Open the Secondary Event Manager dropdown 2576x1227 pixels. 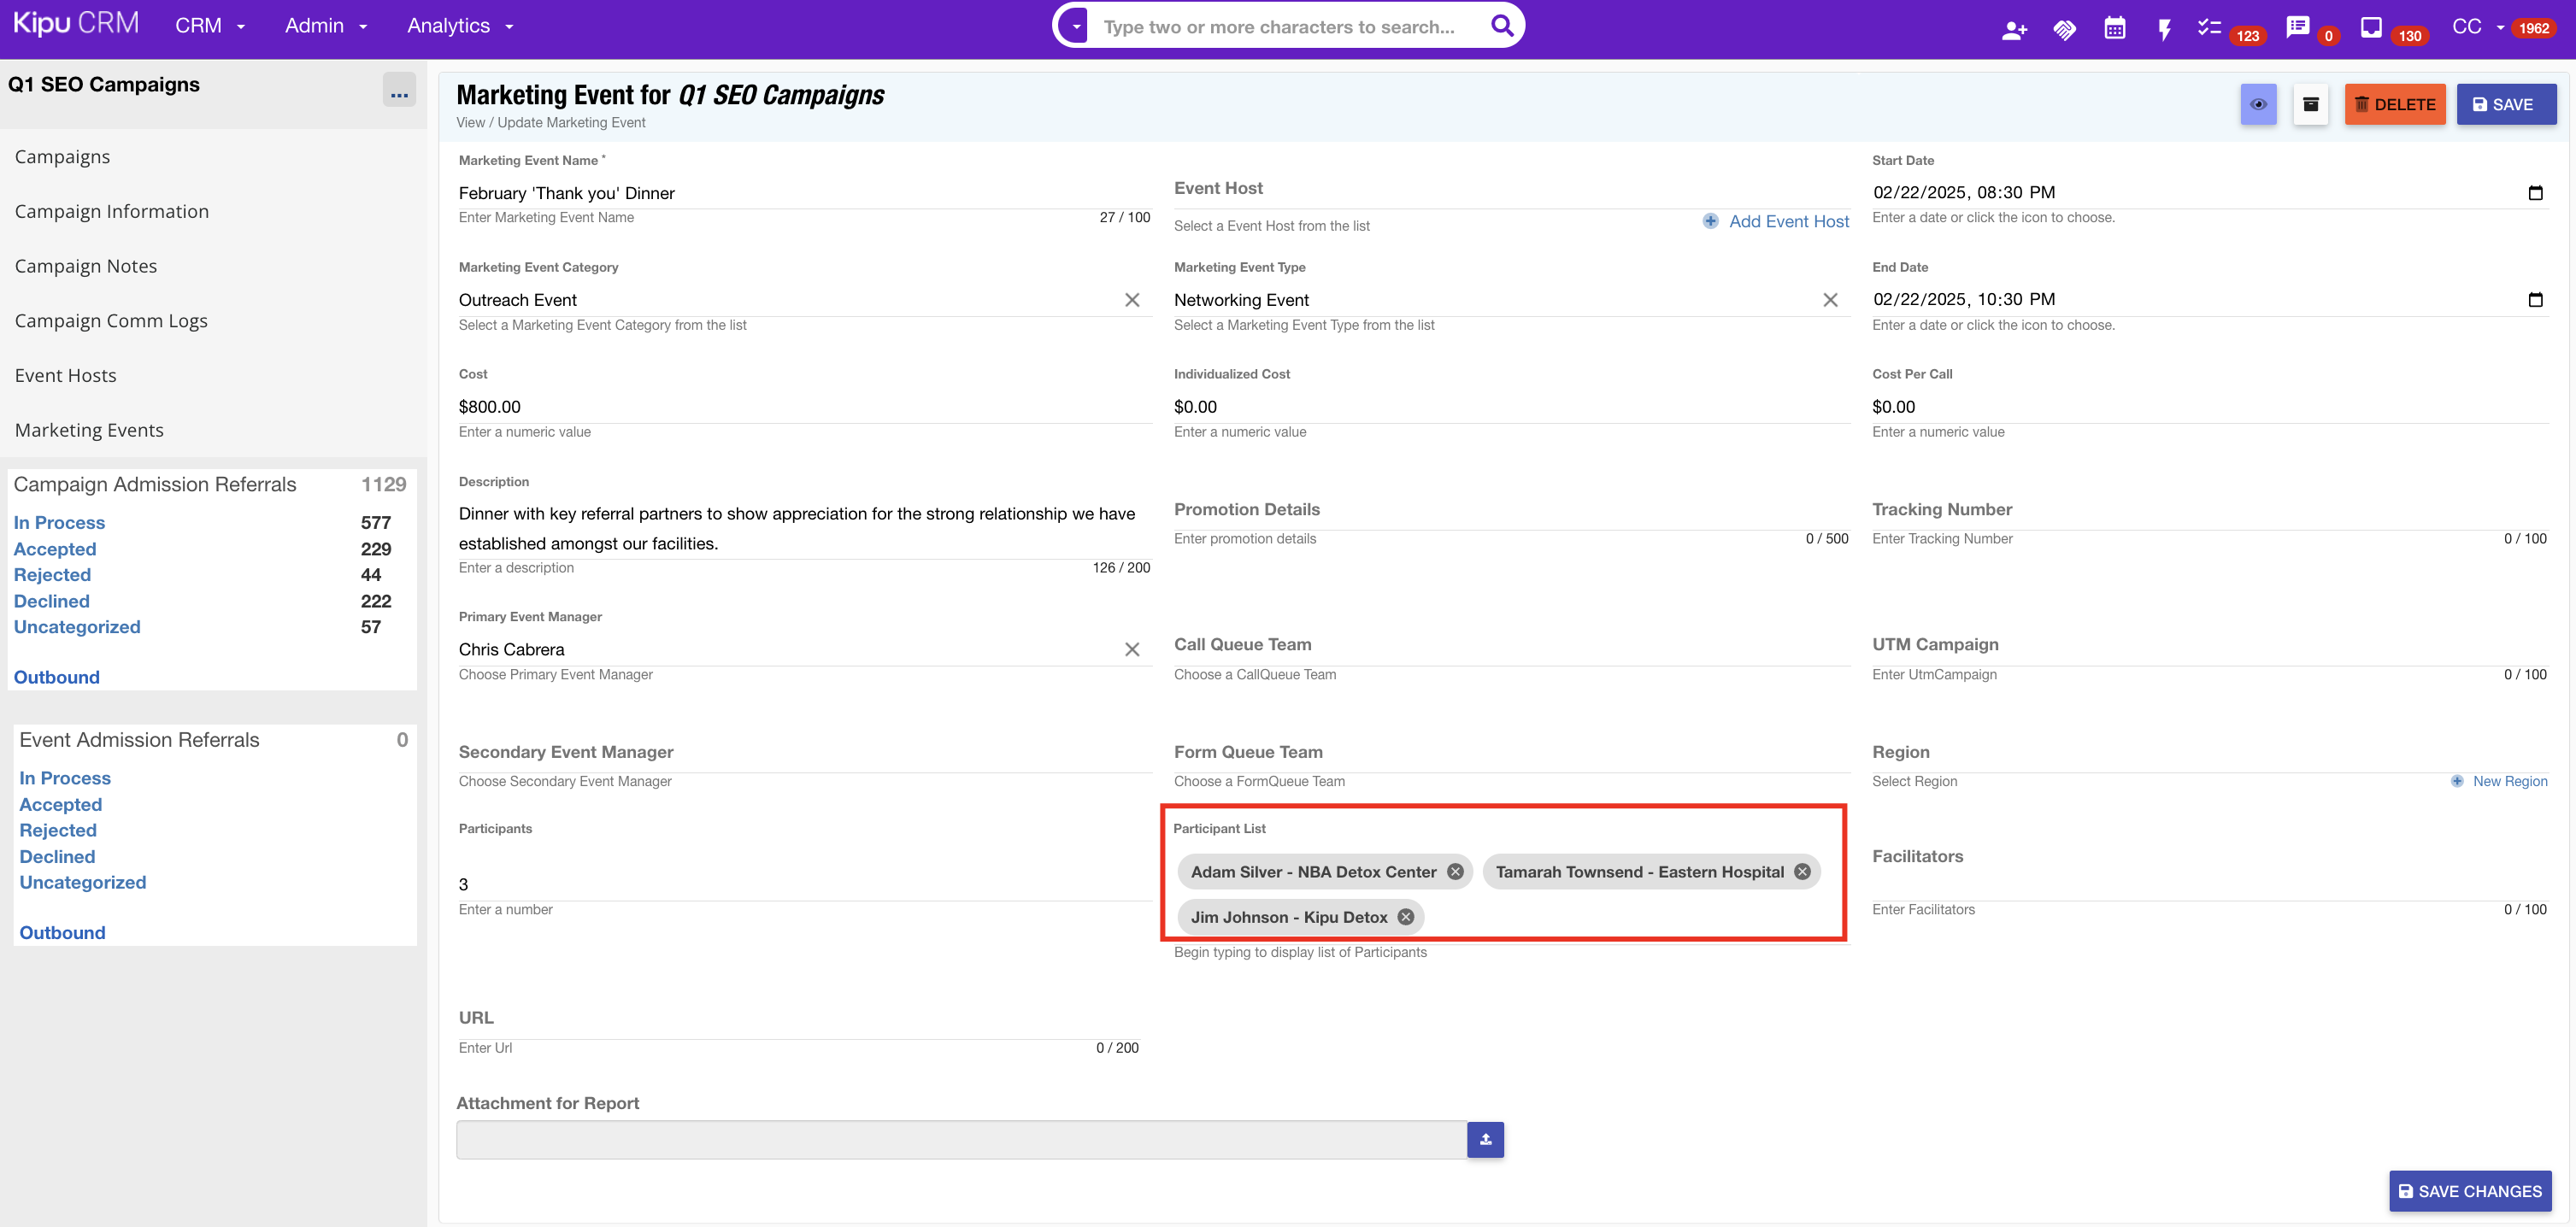(805, 753)
